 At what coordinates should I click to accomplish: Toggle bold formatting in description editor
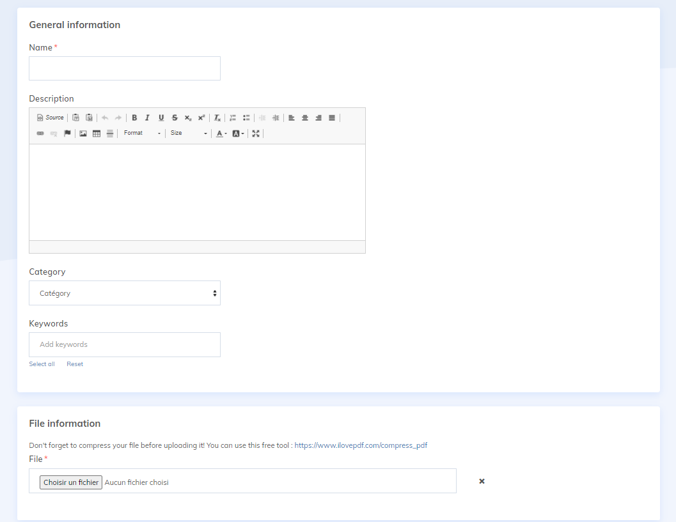pos(134,118)
